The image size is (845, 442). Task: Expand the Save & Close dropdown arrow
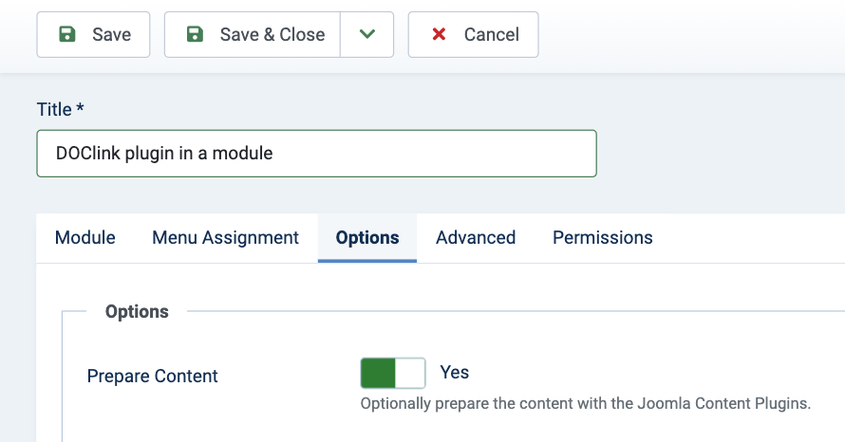[367, 35]
